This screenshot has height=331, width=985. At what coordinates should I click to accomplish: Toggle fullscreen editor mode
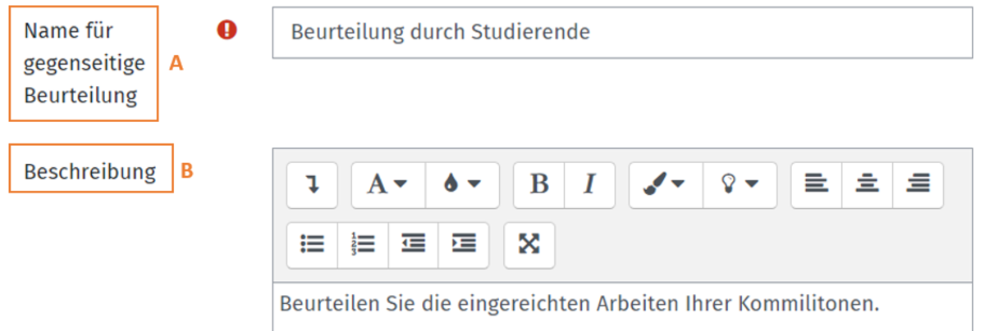click(x=529, y=244)
